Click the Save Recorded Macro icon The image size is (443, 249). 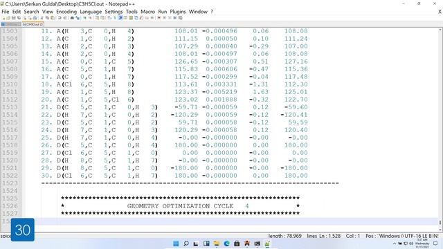pyautogui.click(x=180, y=18)
